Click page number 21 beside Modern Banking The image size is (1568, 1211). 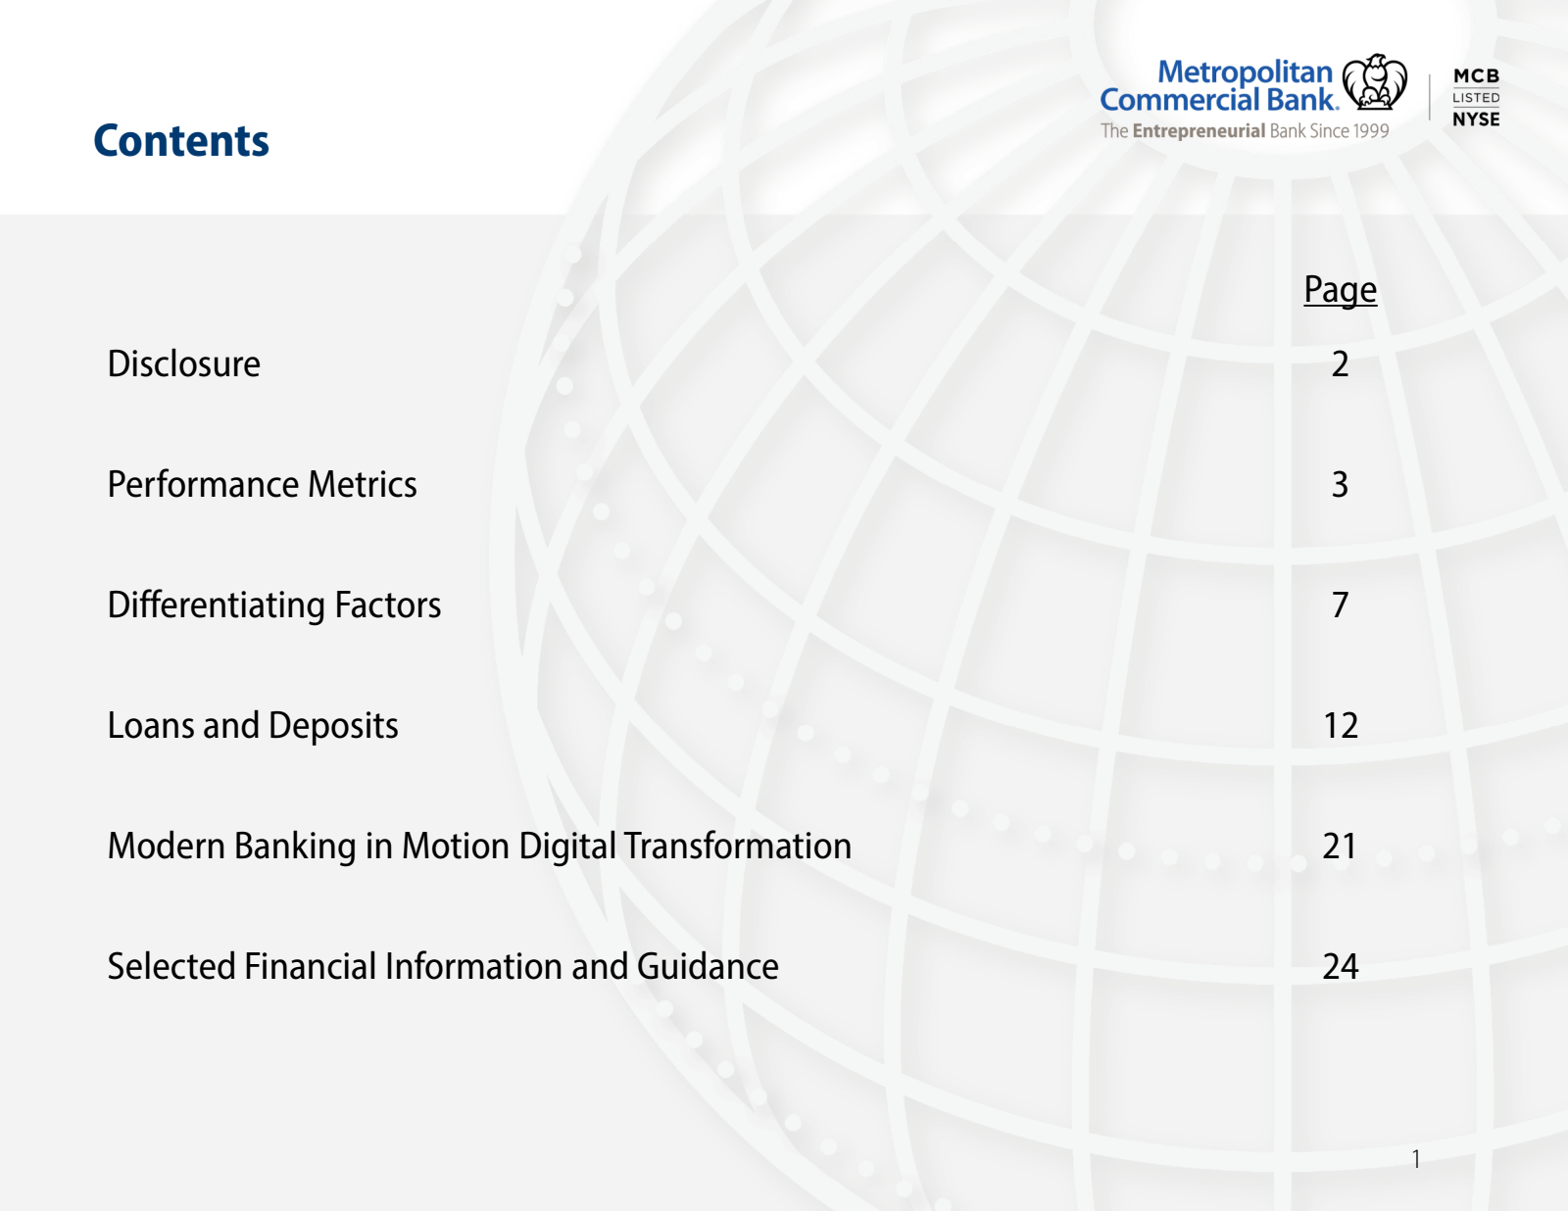[1340, 846]
